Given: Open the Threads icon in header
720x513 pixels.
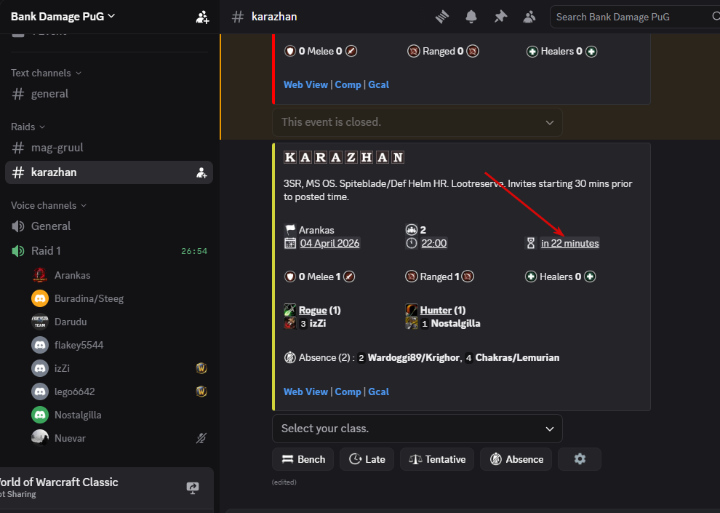Looking at the screenshot, I should click(x=442, y=17).
